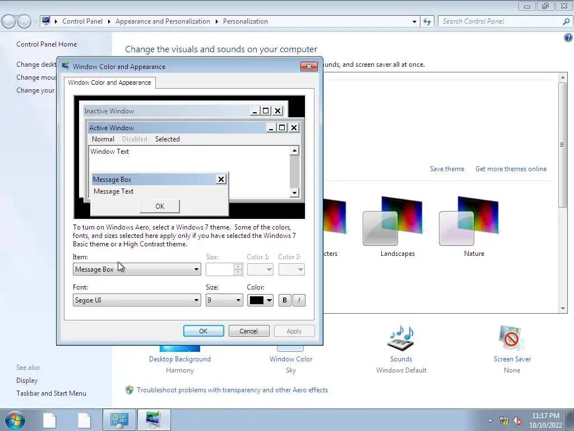
Task: Expand the breadcrumb arrow after Control Panel
Action: (x=109, y=22)
